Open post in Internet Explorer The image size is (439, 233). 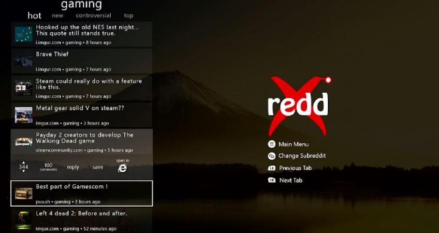coord(122,167)
